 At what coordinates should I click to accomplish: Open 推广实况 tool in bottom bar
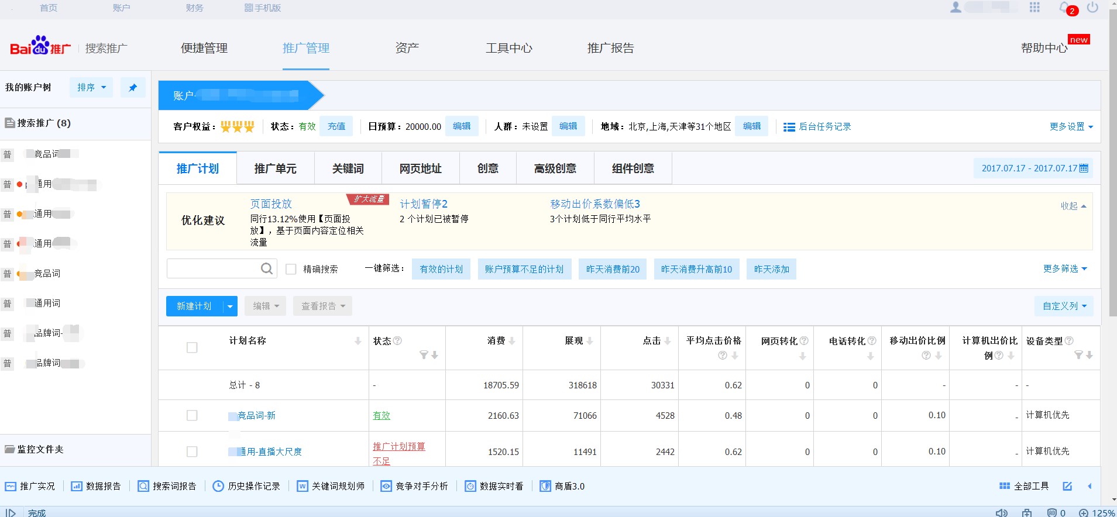30,486
